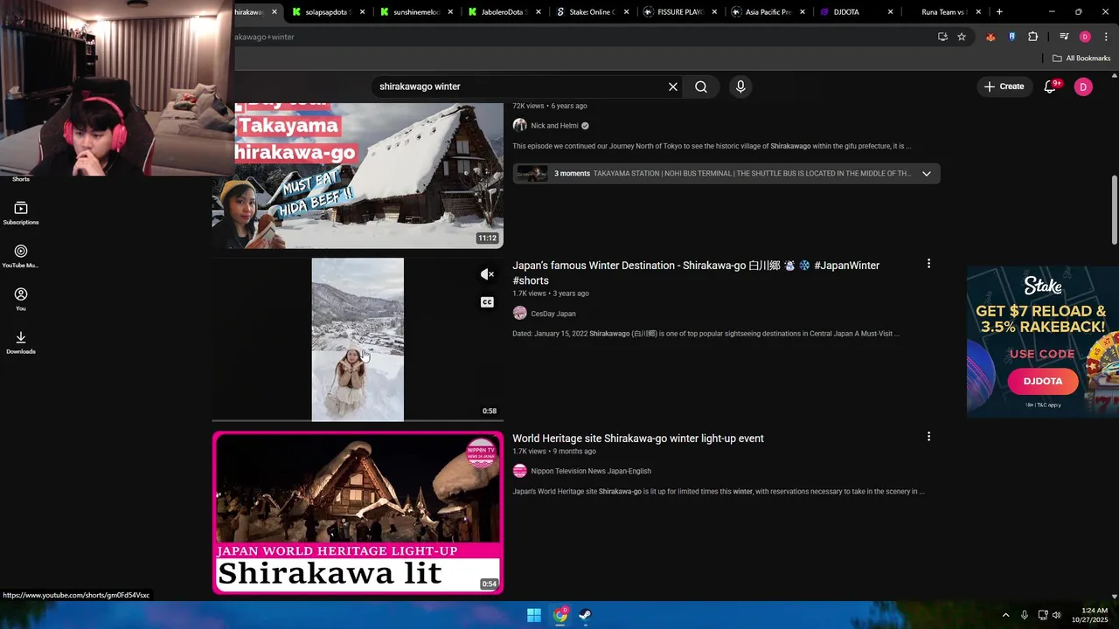Show hidden system tray icons
This screenshot has height=629, width=1119.
[x=1005, y=615]
